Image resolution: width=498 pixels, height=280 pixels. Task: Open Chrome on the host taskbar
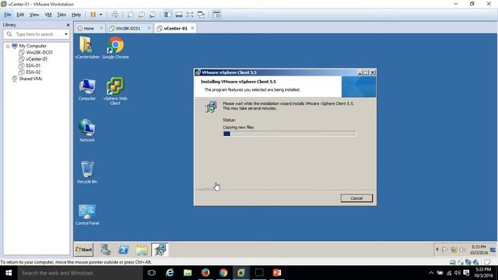[223, 273]
